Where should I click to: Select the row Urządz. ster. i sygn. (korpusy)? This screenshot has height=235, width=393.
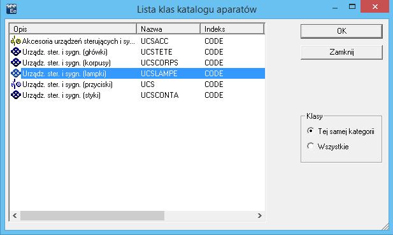pyautogui.click(x=138, y=63)
